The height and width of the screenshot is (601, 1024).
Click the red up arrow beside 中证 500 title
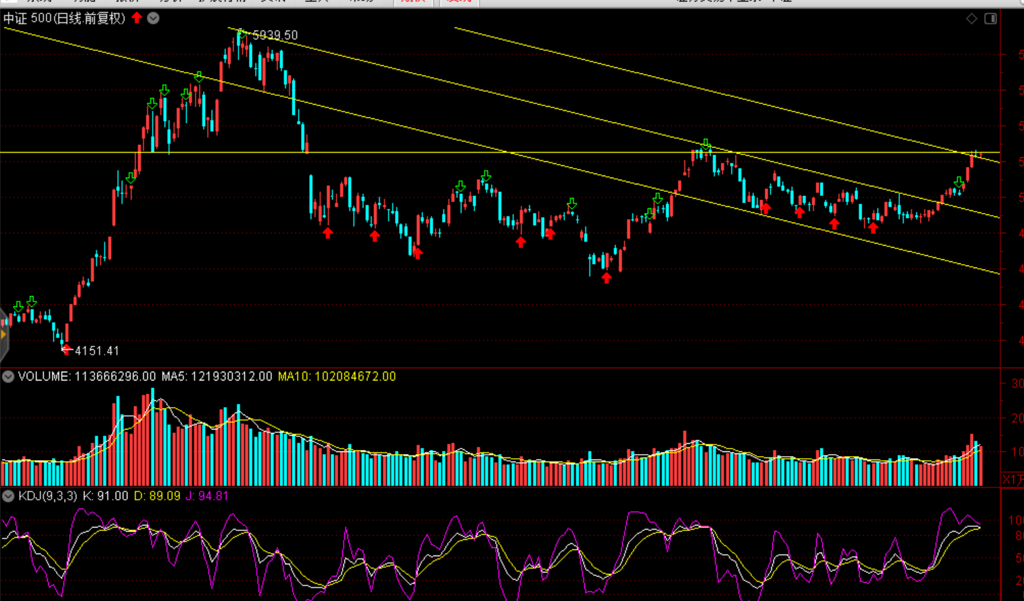[137, 18]
